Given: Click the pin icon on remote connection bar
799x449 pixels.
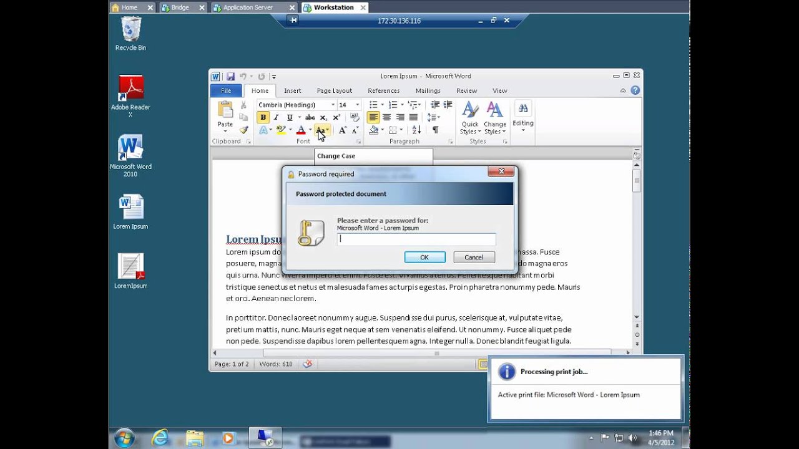Looking at the screenshot, I should pyautogui.click(x=293, y=21).
